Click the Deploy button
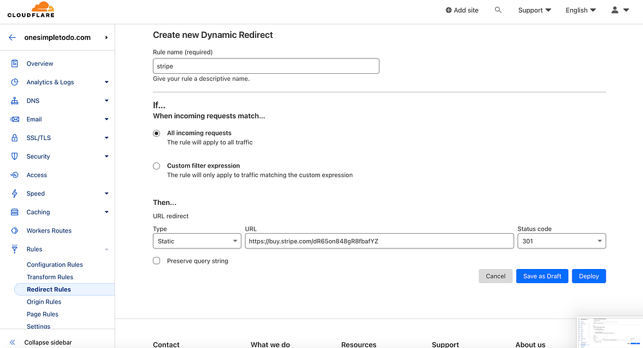Viewport: 643px width, 348px height. tap(588, 276)
